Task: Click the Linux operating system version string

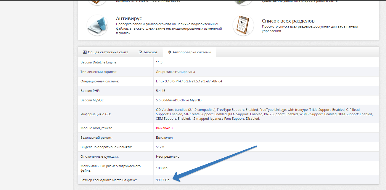Action: [189, 81]
